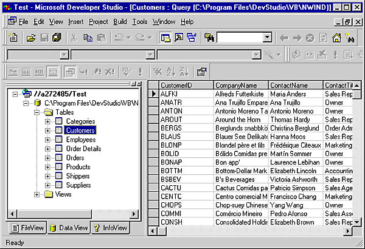Image resolution: width=365 pixels, height=249 pixels.
Task: Click the New Text File icon
Action: [13, 38]
